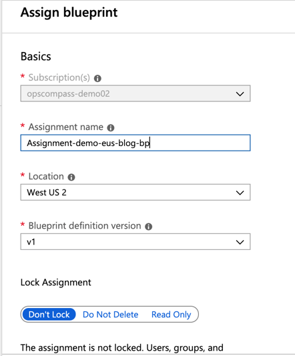Click the Blueprint definition version label
Screen dimensions: 295x356
[x=85, y=226]
